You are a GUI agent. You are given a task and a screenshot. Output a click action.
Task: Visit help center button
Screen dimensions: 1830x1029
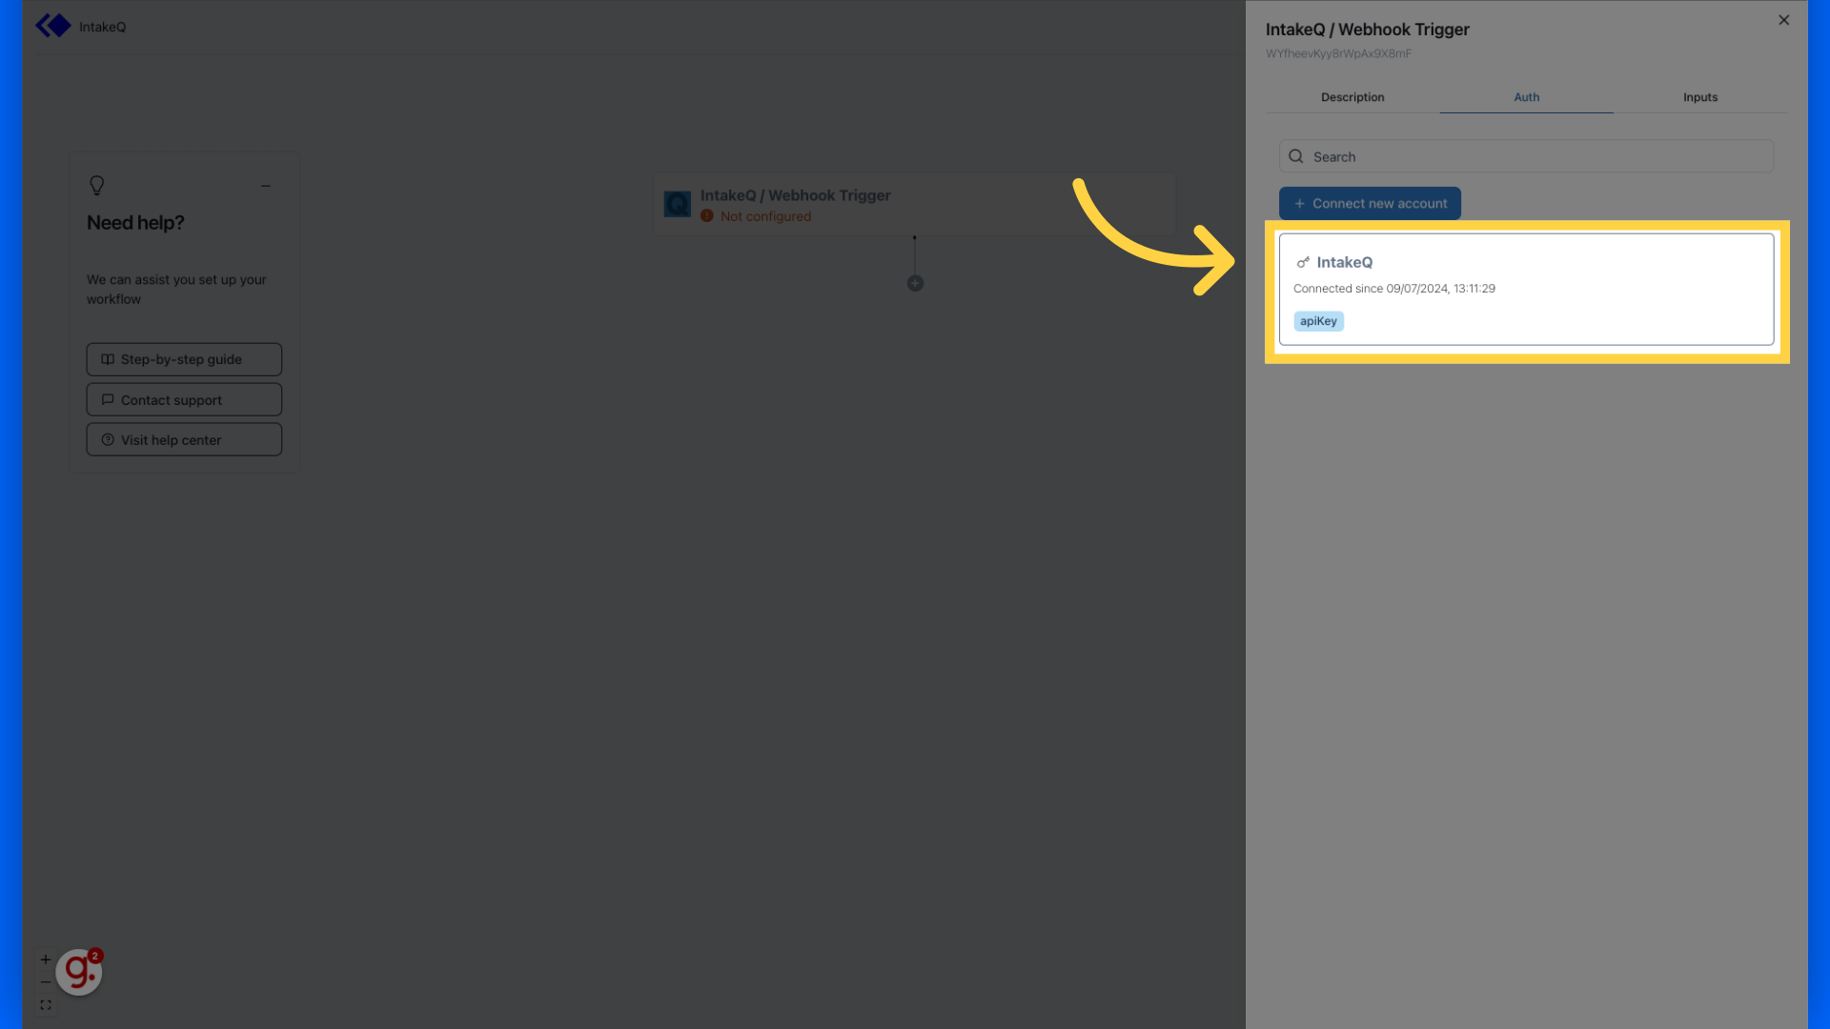[x=184, y=439]
